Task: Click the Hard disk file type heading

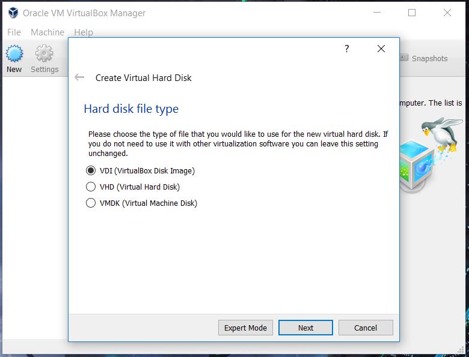Action: tap(131, 109)
